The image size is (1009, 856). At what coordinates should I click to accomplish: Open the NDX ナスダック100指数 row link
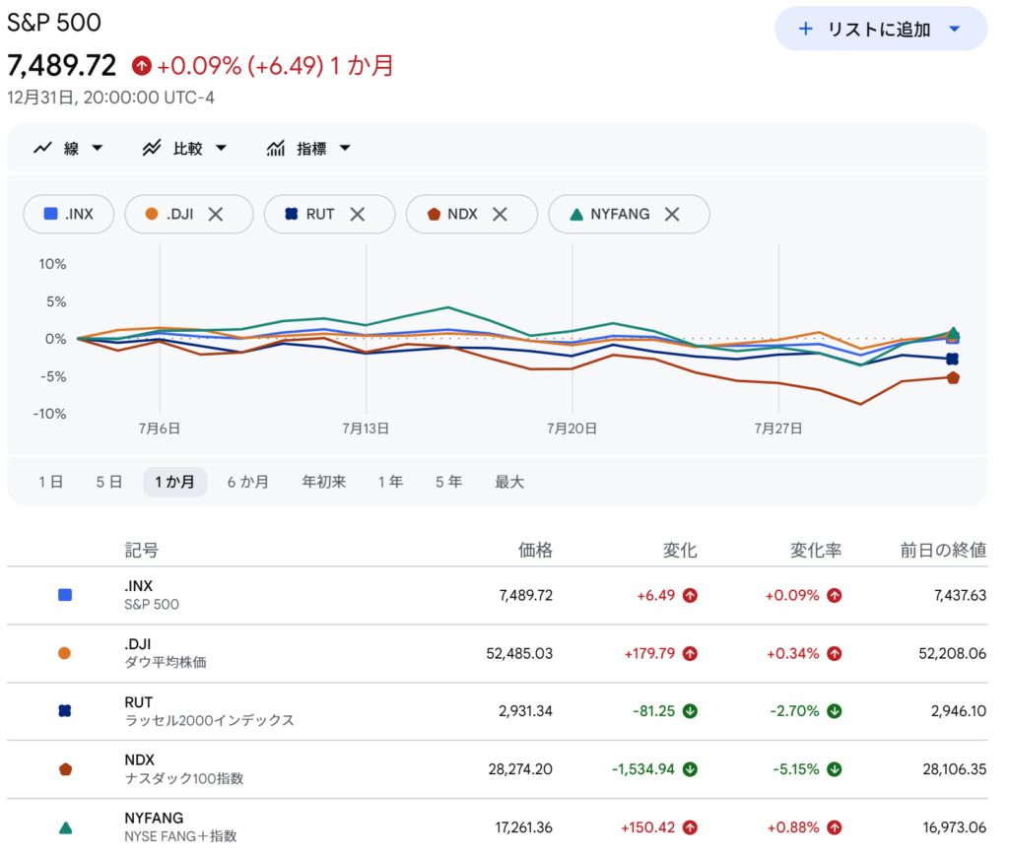click(x=497, y=769)
